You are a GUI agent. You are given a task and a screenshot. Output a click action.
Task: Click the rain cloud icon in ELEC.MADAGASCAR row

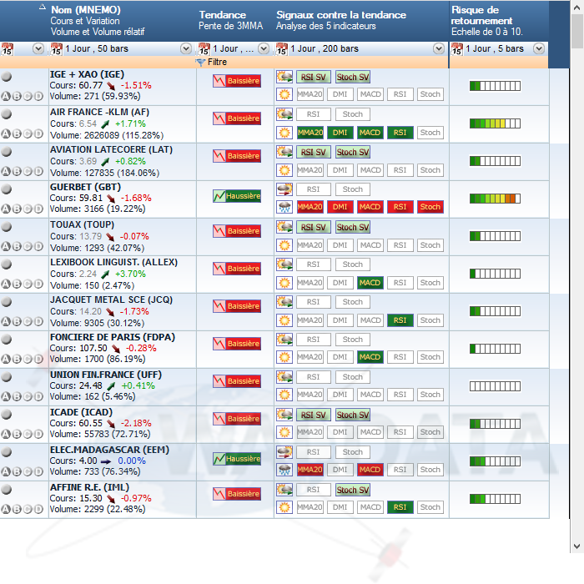point(284,470)
